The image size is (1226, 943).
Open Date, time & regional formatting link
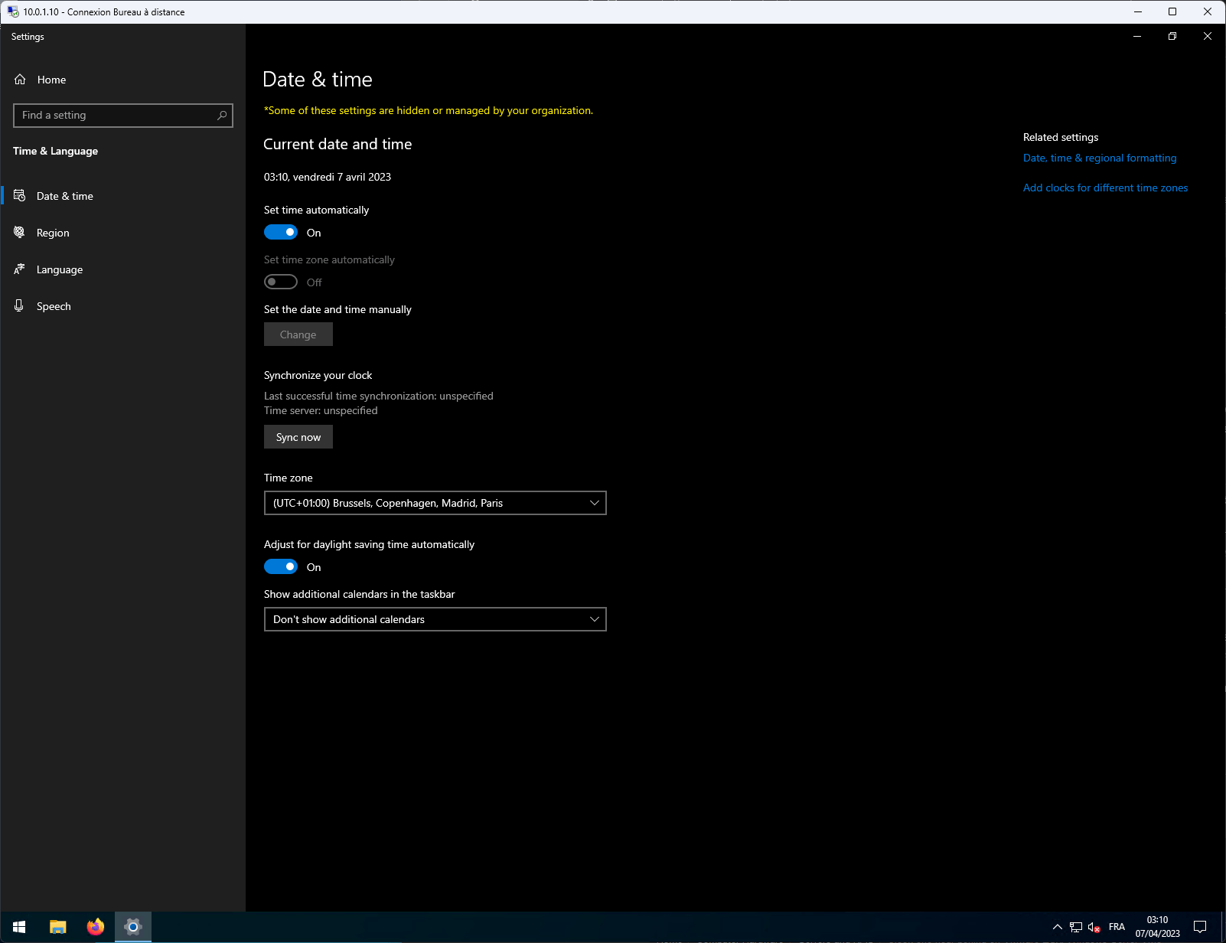(x=1100, y=158)
